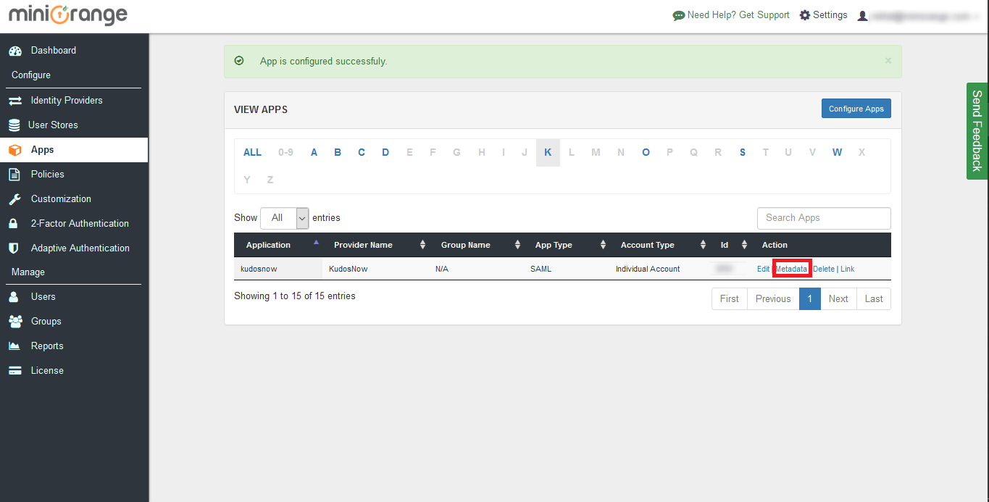Open the Customization wrench icon

14,199
